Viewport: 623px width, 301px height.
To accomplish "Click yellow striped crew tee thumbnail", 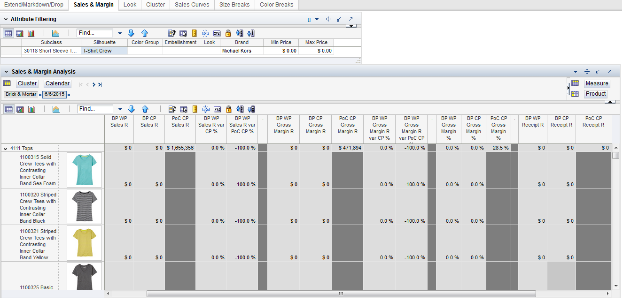I will [x=85, y=243].
